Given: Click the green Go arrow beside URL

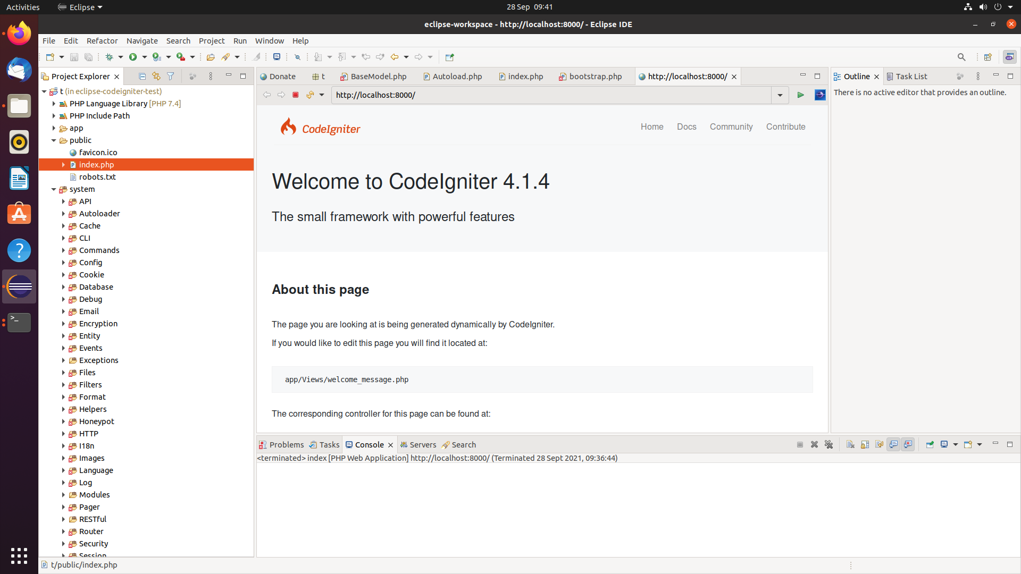Looking at the screenshot, I should click(800, 95).
